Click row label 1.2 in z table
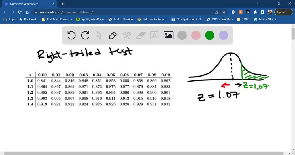The width and height of the screenshot is (295, 155). pyautogui.click(x=30, y=92)
